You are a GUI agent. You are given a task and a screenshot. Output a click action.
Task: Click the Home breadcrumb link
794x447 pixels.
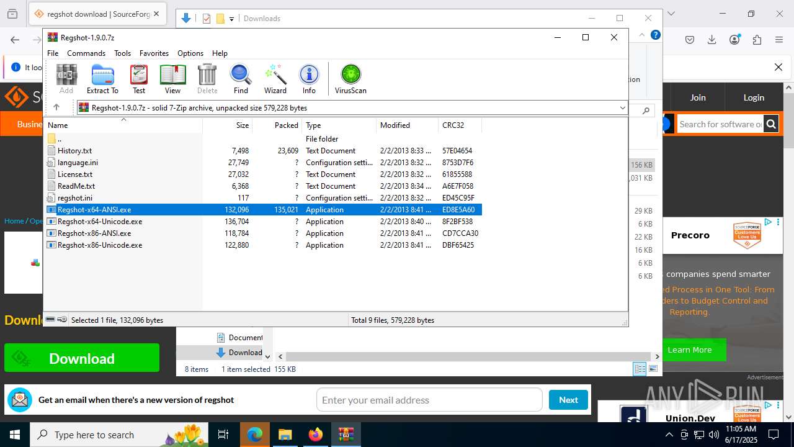(x=14, y=221)
